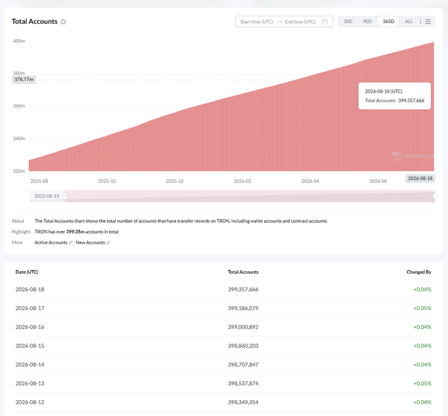Click the +0.05% change for 2026-08-17
Screen dimensions: 448x416
[422, 308]
